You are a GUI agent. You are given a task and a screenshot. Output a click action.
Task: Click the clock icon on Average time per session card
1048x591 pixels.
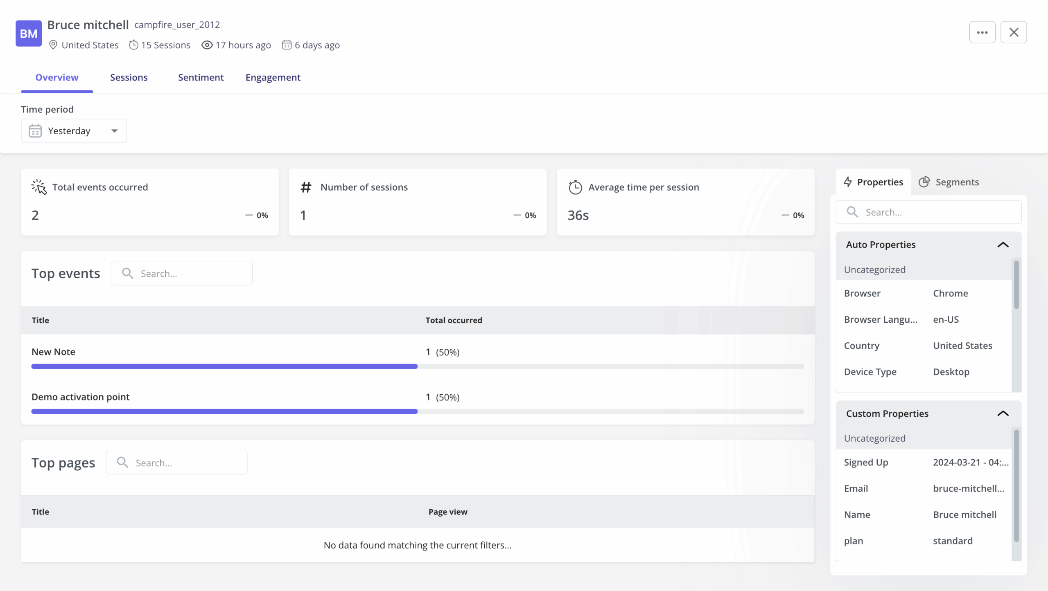(x=576, y=187)
